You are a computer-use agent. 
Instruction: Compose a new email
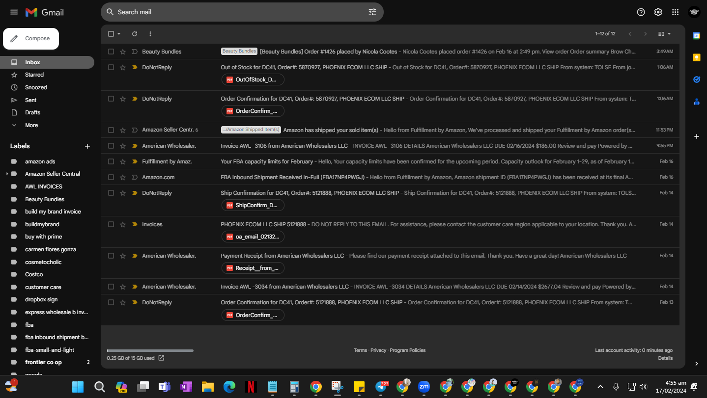coord(31,39)
